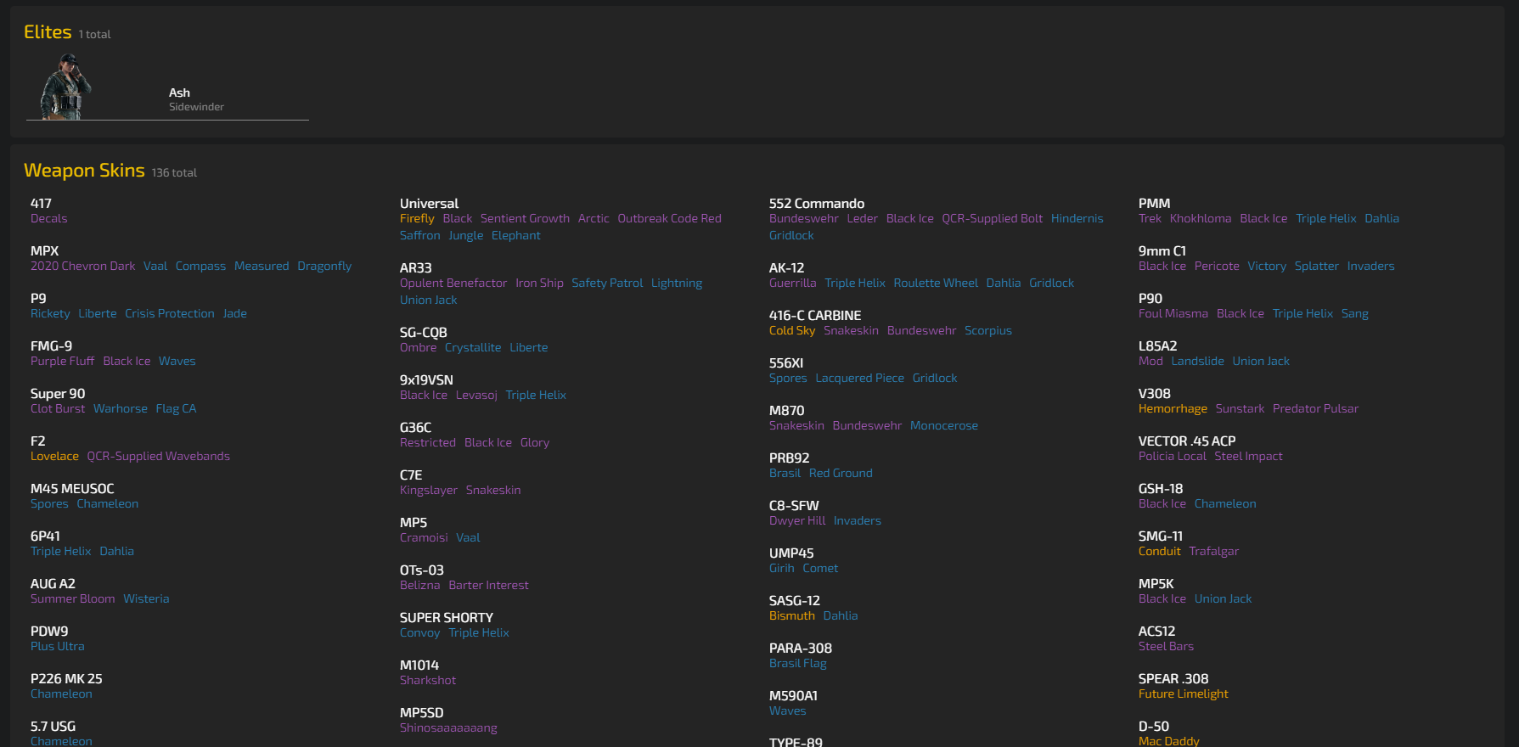Choose the Sentient Growth universal skin
The width and height of the screenshot is (1519, 747).
525,218
